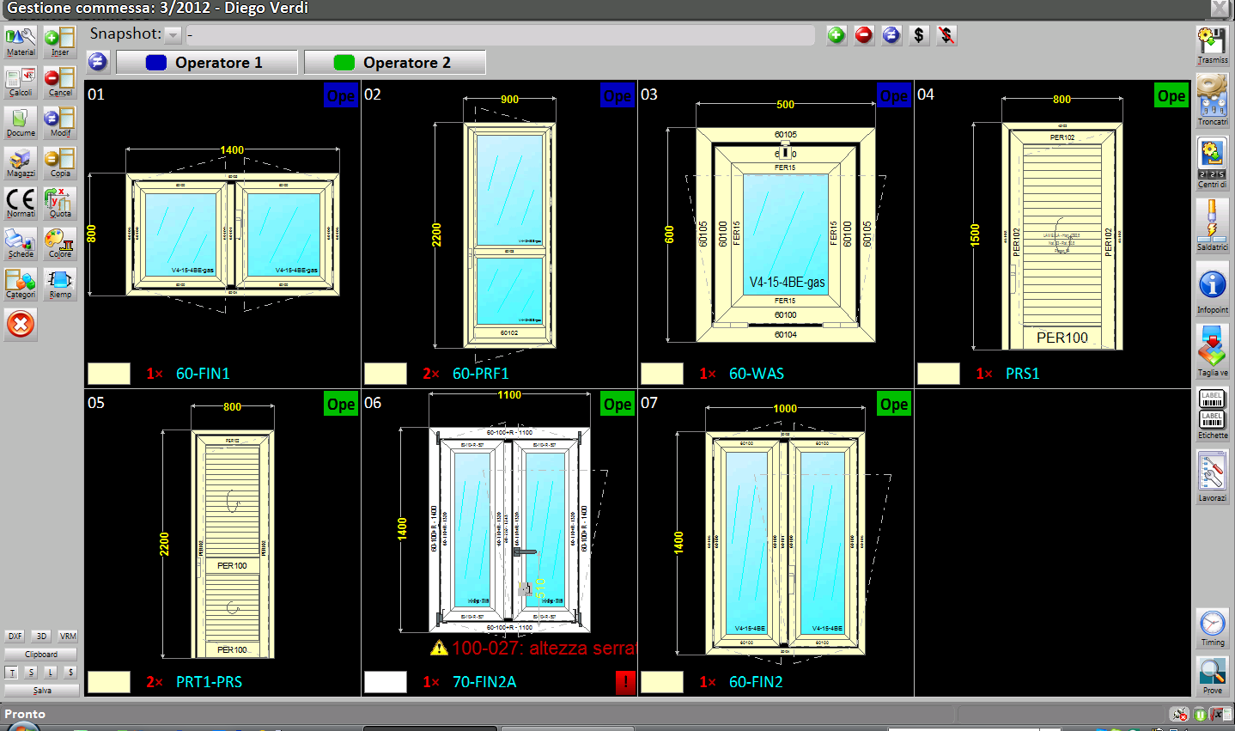Click the not-equal icon beside Operatore 1
Screen dimensions: 1235x731
click(x=98, y=62)
